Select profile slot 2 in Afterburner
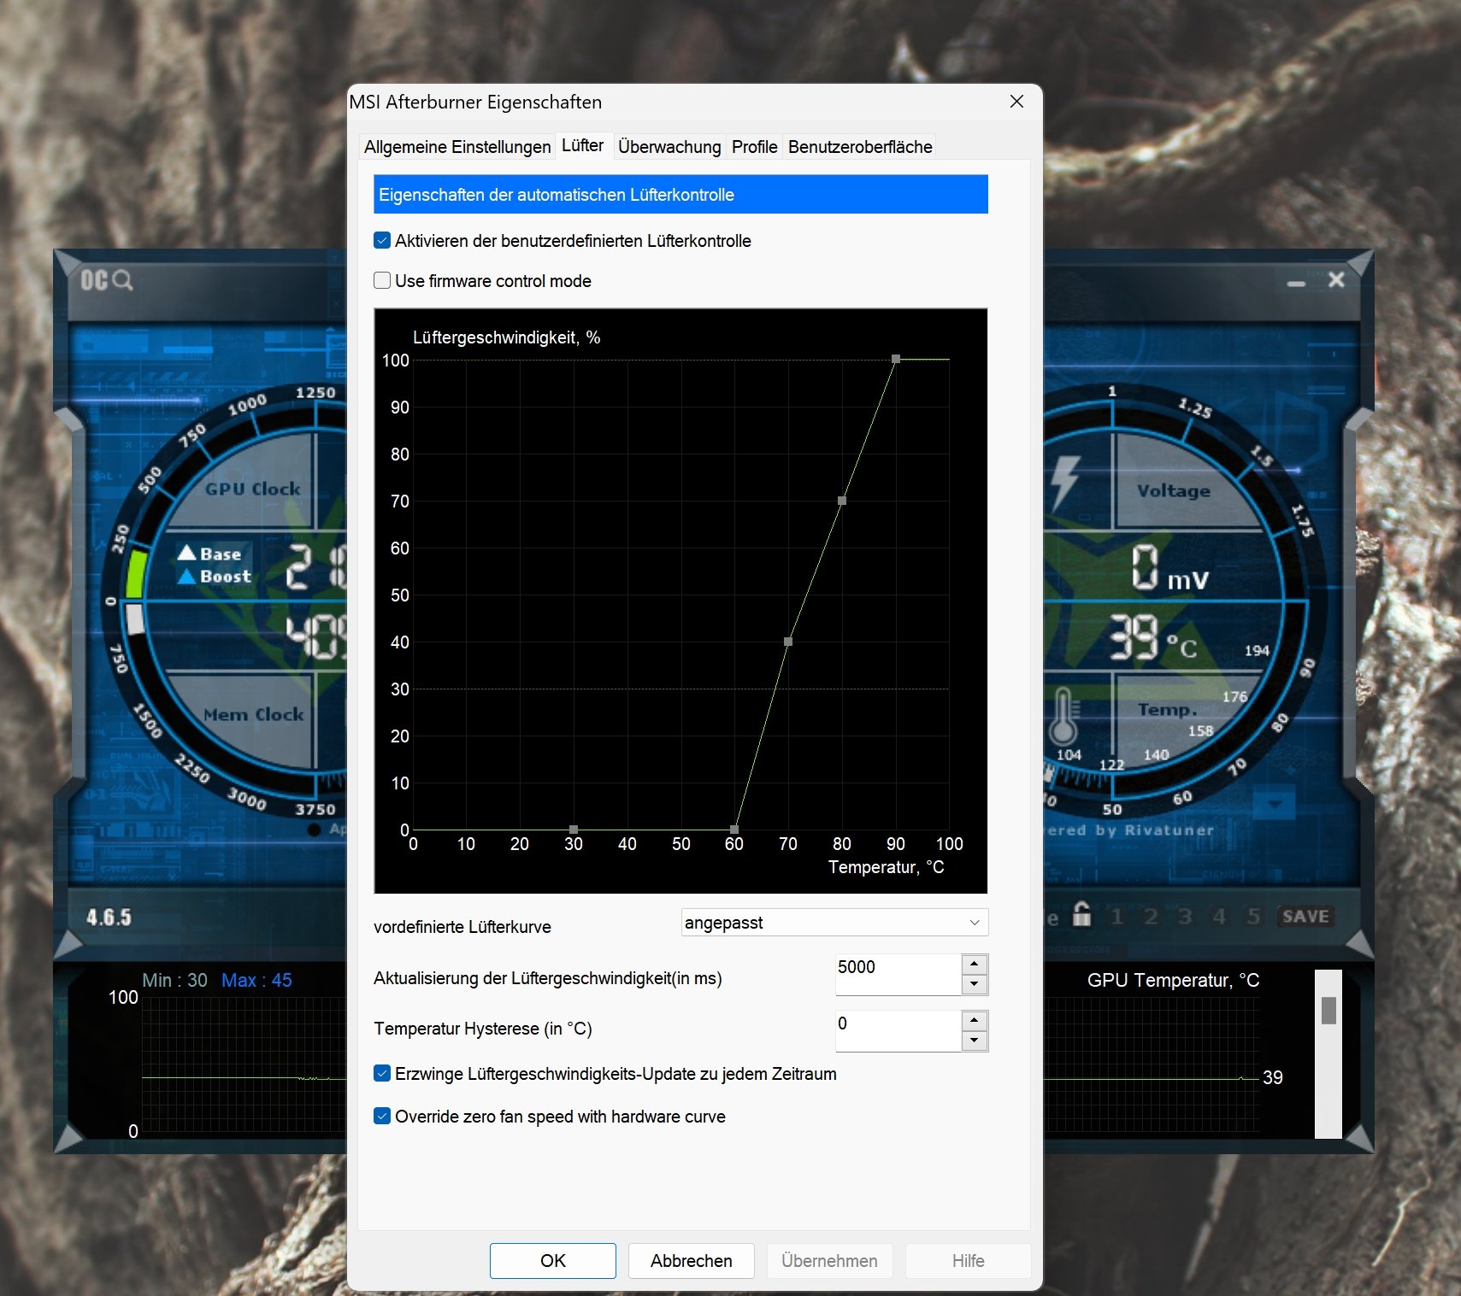This screenshot has height=1296, width=1461. (1151, 917)
